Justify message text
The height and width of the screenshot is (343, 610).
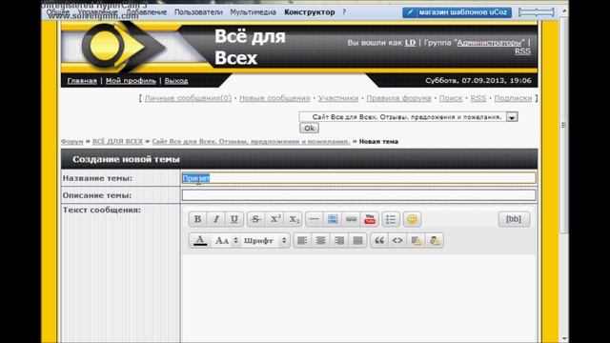coord(357,241)
